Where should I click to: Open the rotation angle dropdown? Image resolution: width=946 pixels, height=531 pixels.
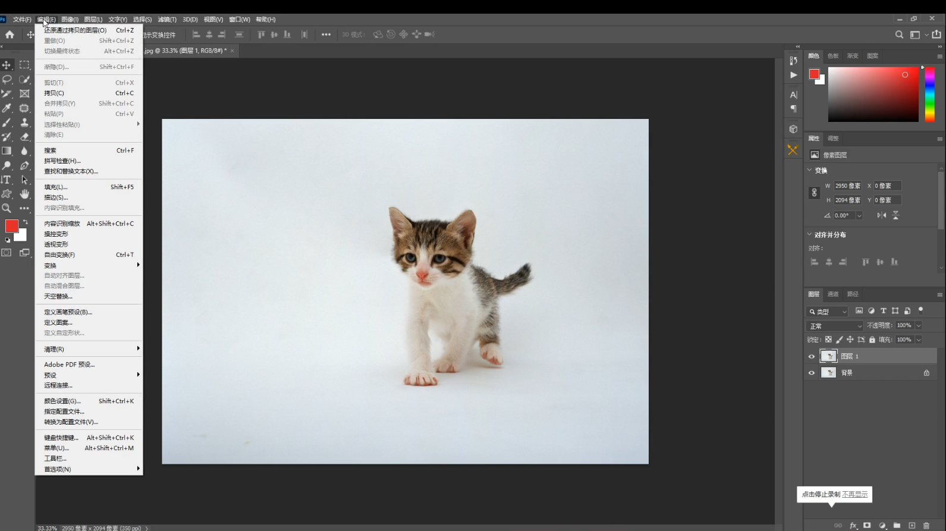point(859,215)
